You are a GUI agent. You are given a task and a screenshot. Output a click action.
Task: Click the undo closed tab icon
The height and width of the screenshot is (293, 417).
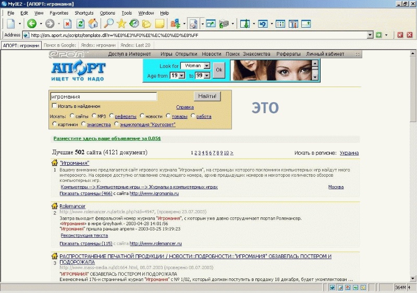(x=263, y=23)
